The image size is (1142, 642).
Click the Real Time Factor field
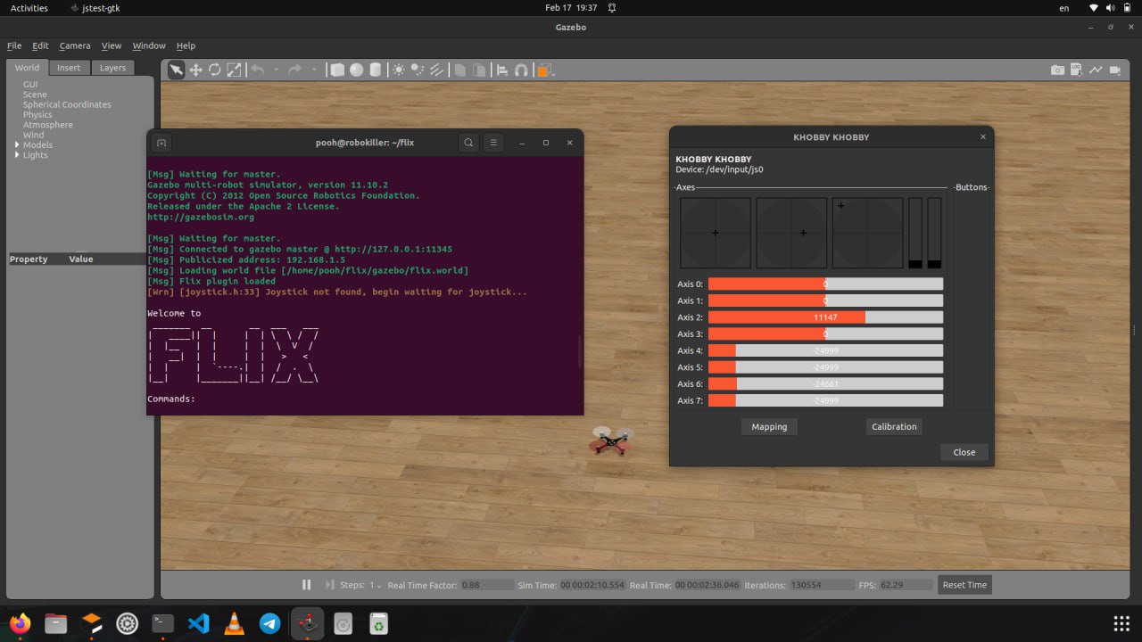click(x=487, y=585)
